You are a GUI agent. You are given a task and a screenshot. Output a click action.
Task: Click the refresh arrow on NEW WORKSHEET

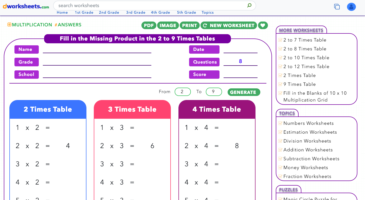(x=205, y=25)
